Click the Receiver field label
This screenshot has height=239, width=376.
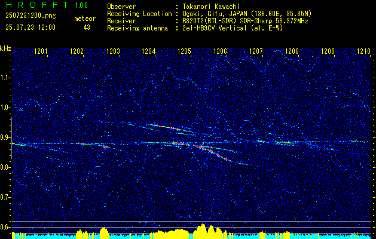tap(121, 21)
